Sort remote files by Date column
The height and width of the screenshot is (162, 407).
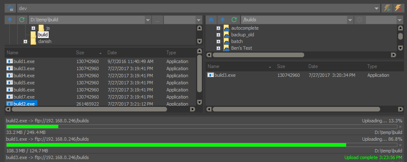coord(313,66)
